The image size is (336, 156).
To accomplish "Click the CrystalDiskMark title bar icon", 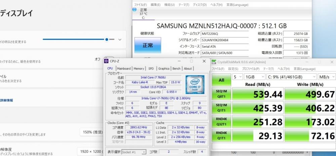I will (x=214, y=62).
